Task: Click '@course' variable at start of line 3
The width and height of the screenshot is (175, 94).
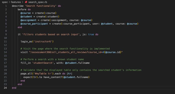Action: pos(25,13)
